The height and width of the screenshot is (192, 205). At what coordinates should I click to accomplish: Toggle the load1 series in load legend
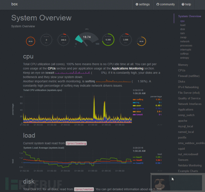[137, 157]
